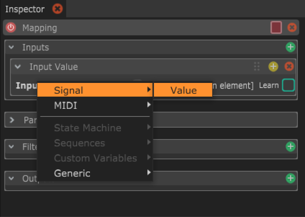Screen dimensions: 305x217
Task: Expand the collapsed Parameters section arrow
Action: (x=11, y=120)
